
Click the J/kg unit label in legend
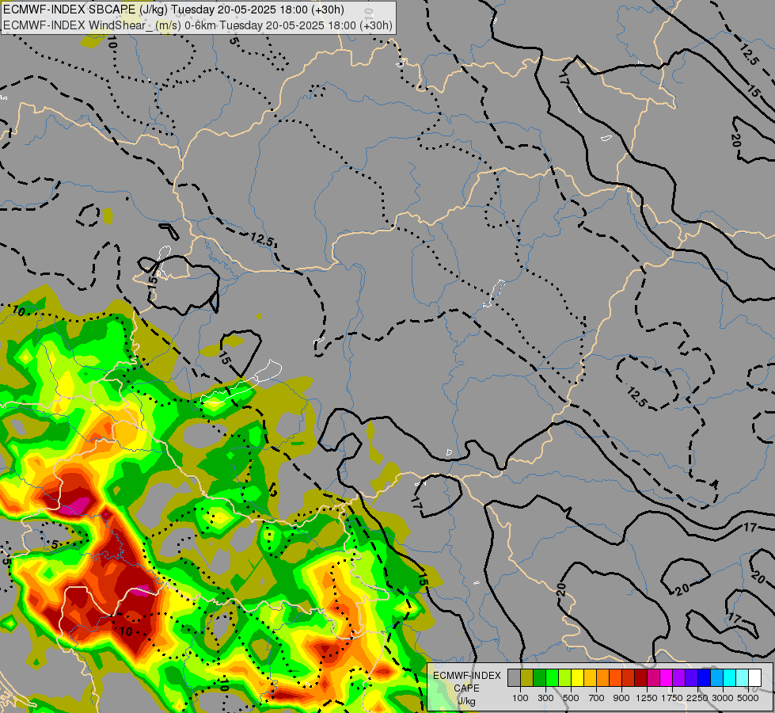(466, 701)
